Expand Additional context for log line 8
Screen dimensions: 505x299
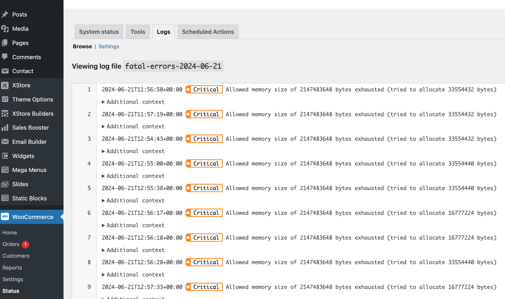coord(133,275)
